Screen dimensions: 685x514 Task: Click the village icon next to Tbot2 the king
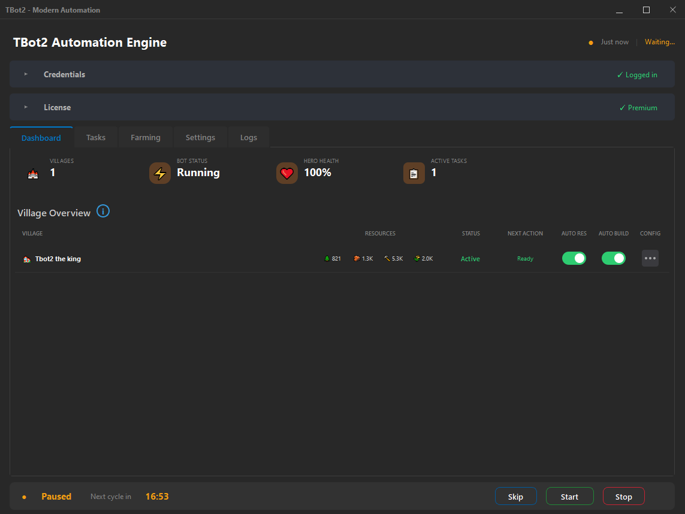[26, 258]
